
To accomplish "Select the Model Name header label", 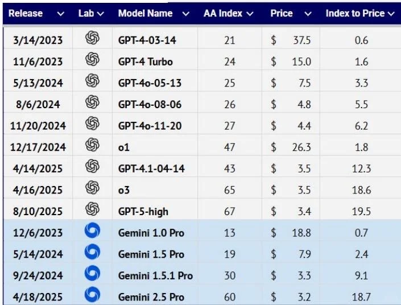I will pyautogui.click(x=145, y=13).
